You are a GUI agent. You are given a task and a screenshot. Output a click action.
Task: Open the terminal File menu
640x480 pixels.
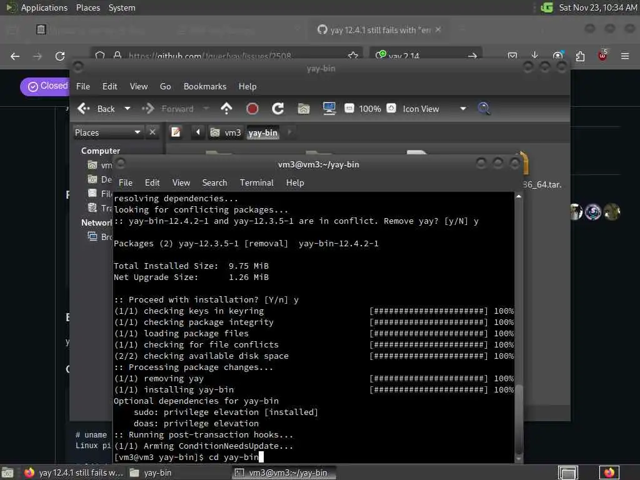(x=125, y=183)
